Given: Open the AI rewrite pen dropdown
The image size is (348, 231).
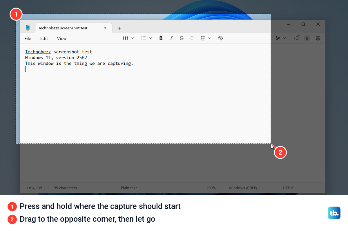Looking at the screenshot, I should click(x=281, y=38).
